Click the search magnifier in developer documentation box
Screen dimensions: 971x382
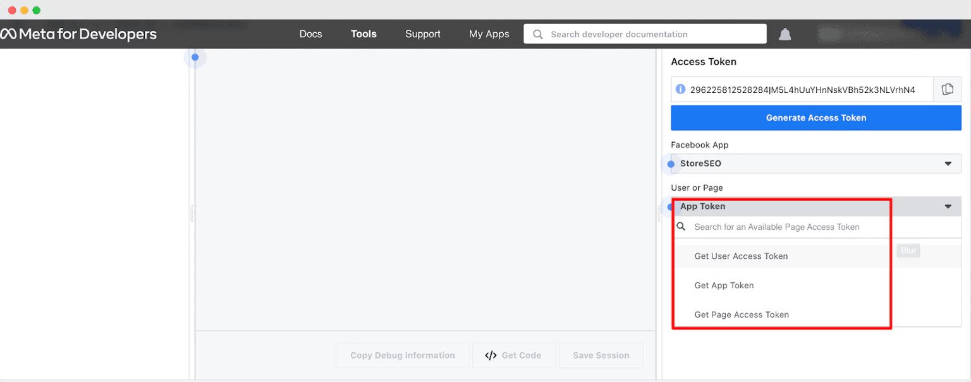pos(538,34)
